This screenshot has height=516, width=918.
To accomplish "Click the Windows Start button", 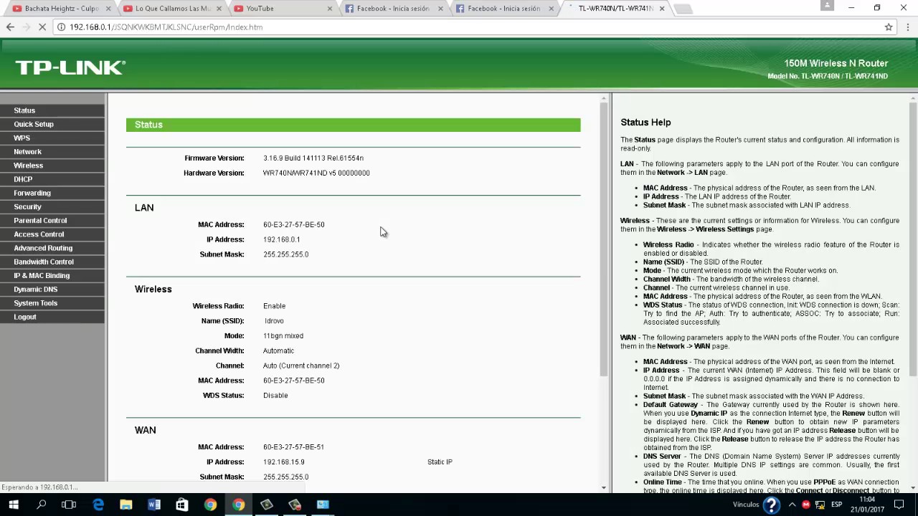I will (x=14, y=505).
